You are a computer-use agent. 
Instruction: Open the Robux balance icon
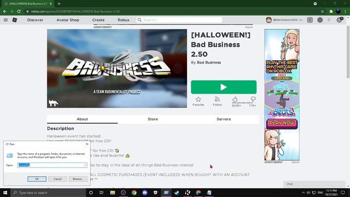pos(320,20)
